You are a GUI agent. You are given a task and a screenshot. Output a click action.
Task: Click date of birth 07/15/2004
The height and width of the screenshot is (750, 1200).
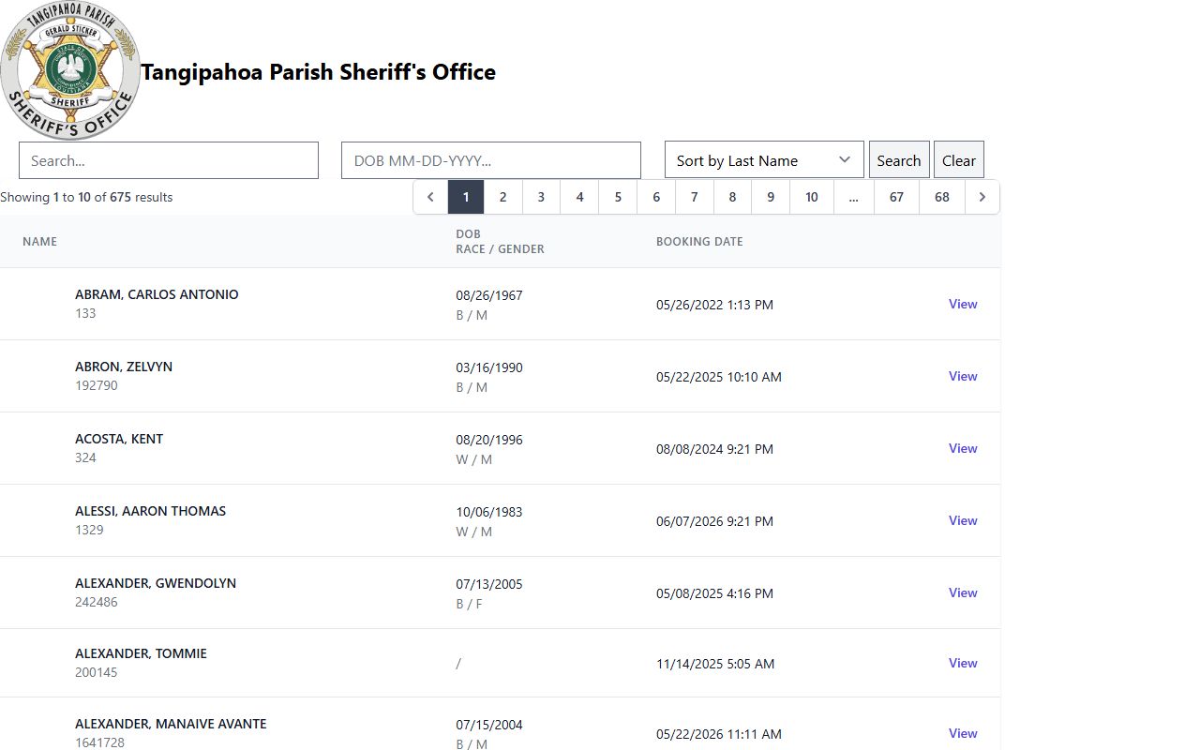pos(489,725)
